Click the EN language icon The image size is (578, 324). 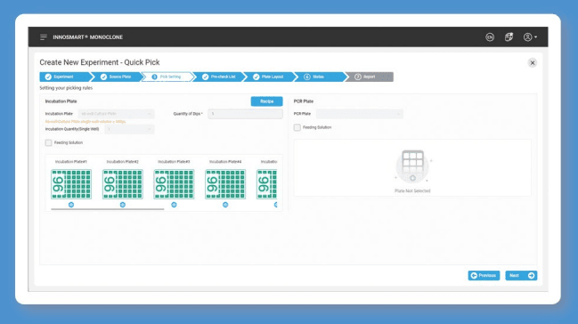(490, 37)
